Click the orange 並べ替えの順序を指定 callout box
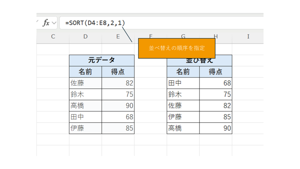 point(177,48)
